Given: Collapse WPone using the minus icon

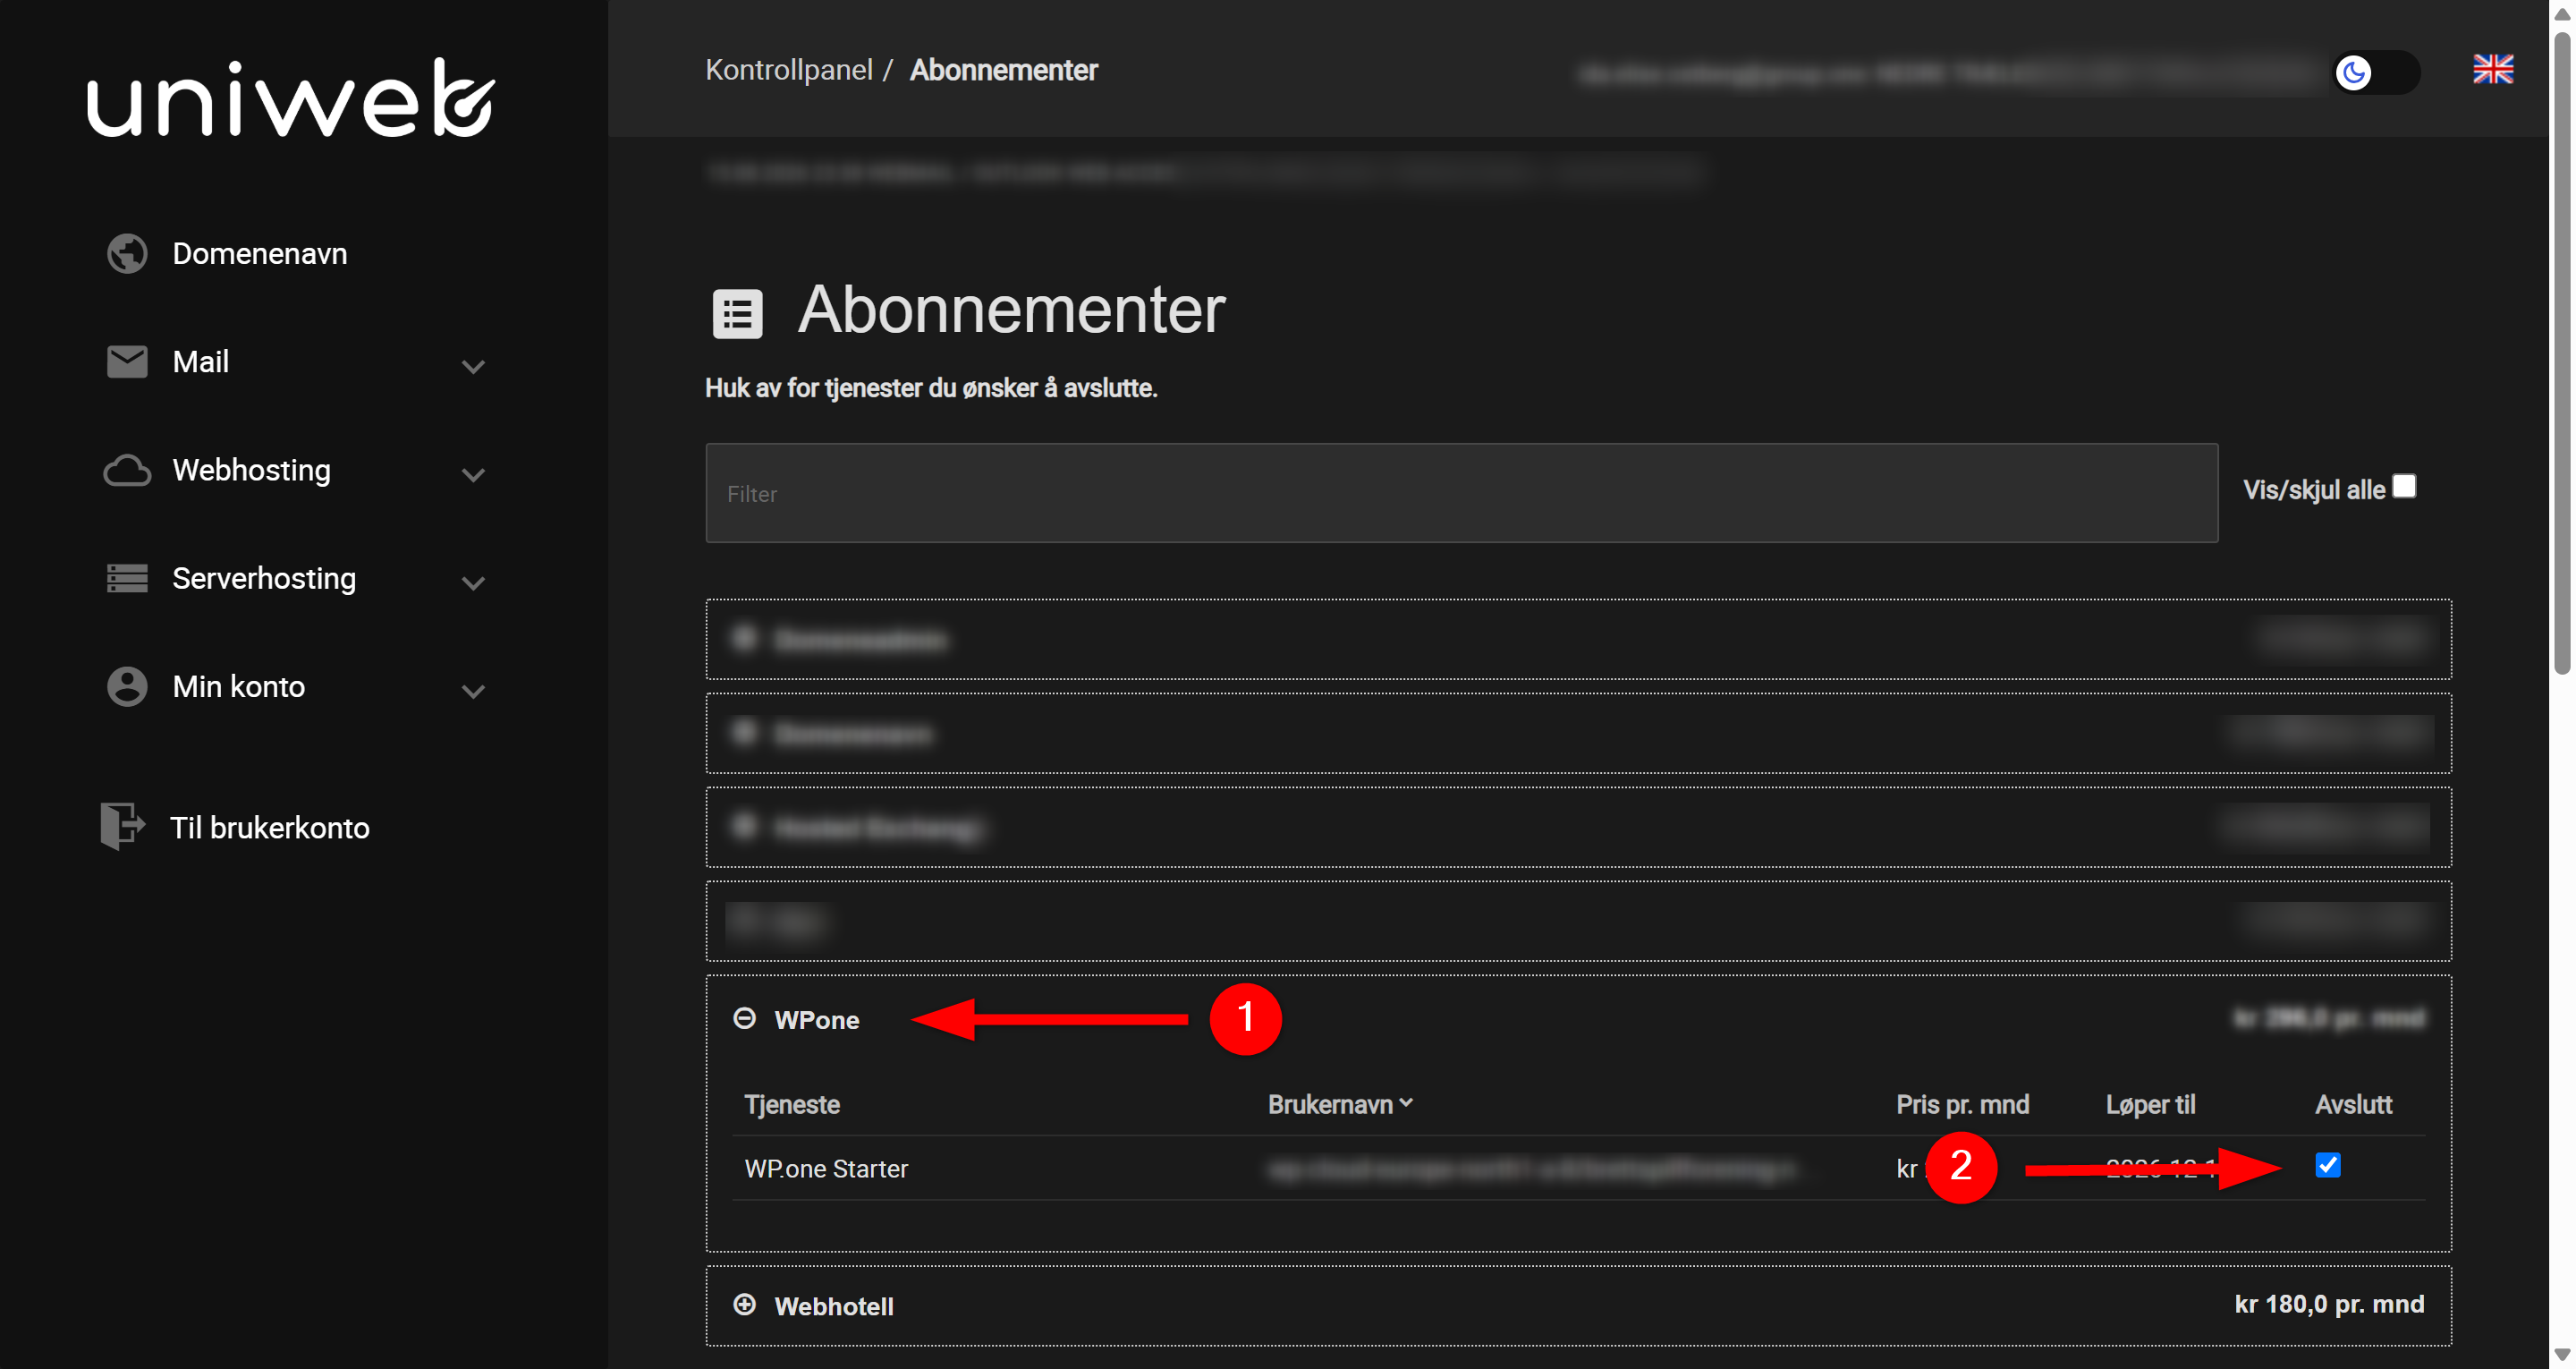Looking at the screenshot, I should 744,1019.
